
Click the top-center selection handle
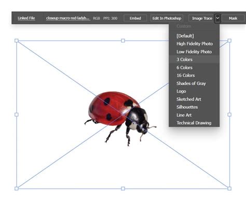[x=123, y=41]
